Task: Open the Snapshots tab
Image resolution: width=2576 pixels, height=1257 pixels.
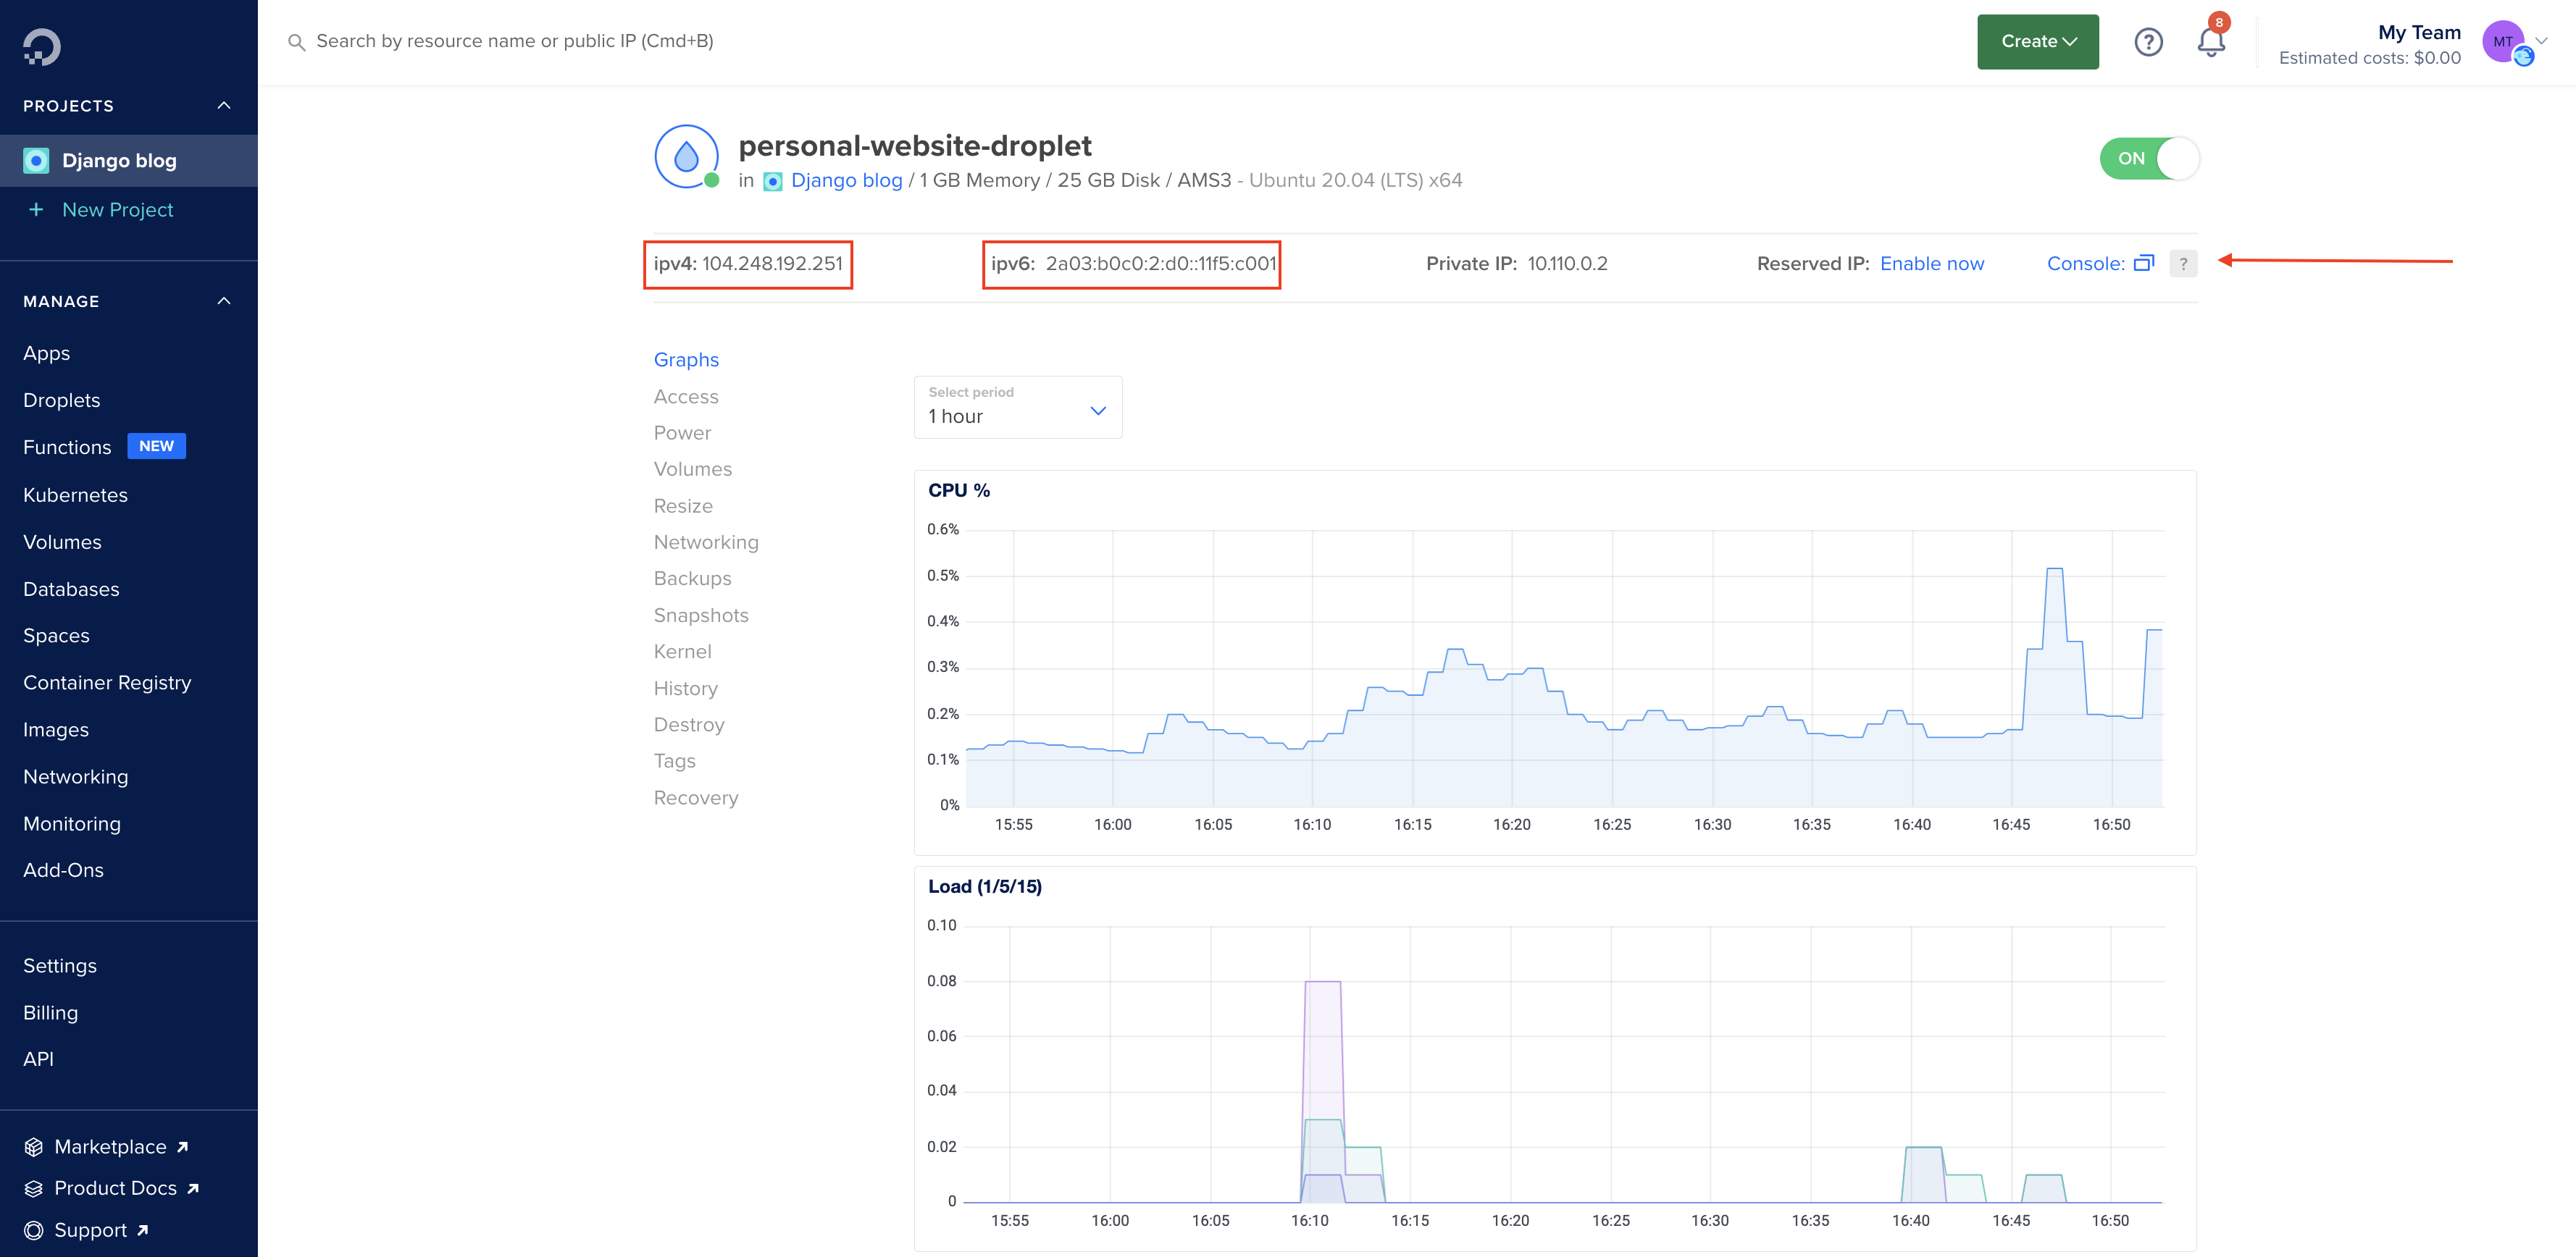Action: pos(700,615)
